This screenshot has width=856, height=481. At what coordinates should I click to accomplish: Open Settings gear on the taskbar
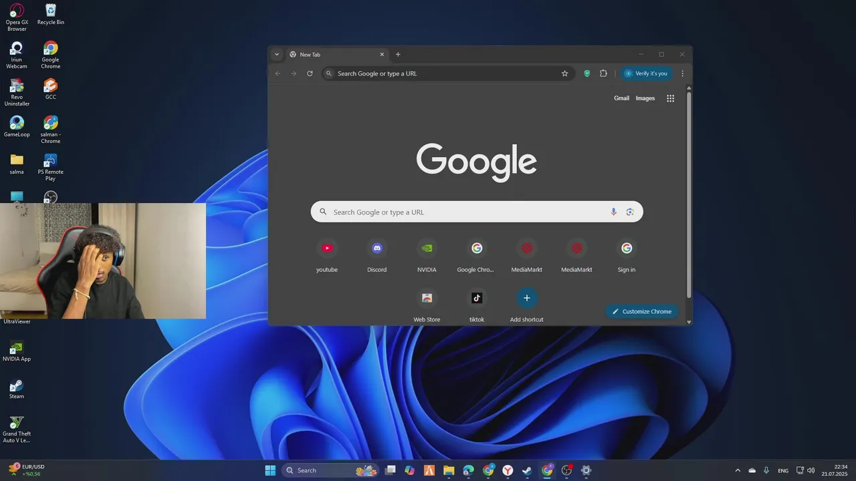(586, 470)
